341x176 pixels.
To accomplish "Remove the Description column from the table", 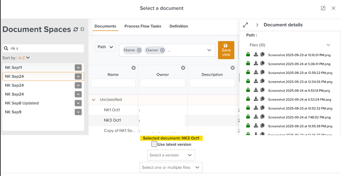I will point(233,68).
